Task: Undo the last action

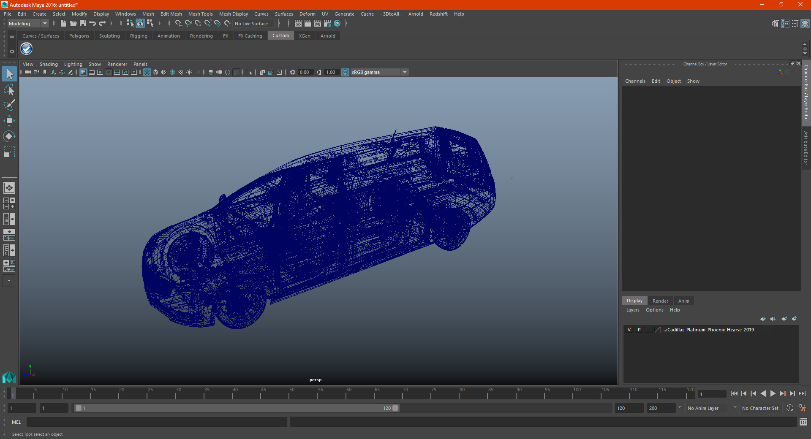Action: [93, 24]
